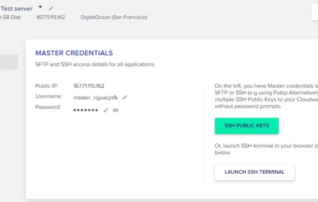Click the username master_rqjxacjnfk to copy
318x202 pixels.
pos(95,98)
